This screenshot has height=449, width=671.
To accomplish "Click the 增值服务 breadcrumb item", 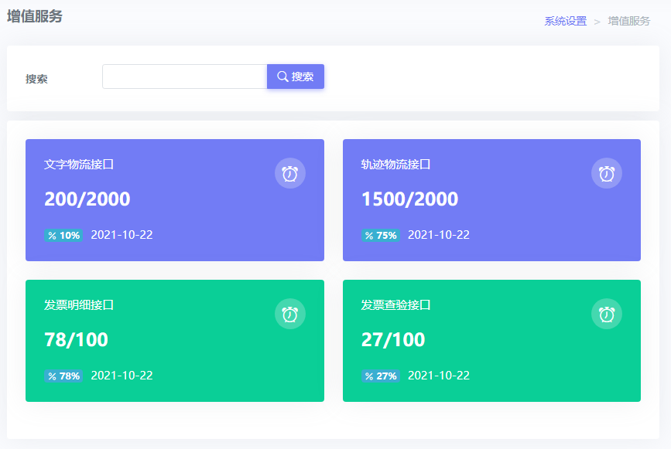I will coord(628,21).
